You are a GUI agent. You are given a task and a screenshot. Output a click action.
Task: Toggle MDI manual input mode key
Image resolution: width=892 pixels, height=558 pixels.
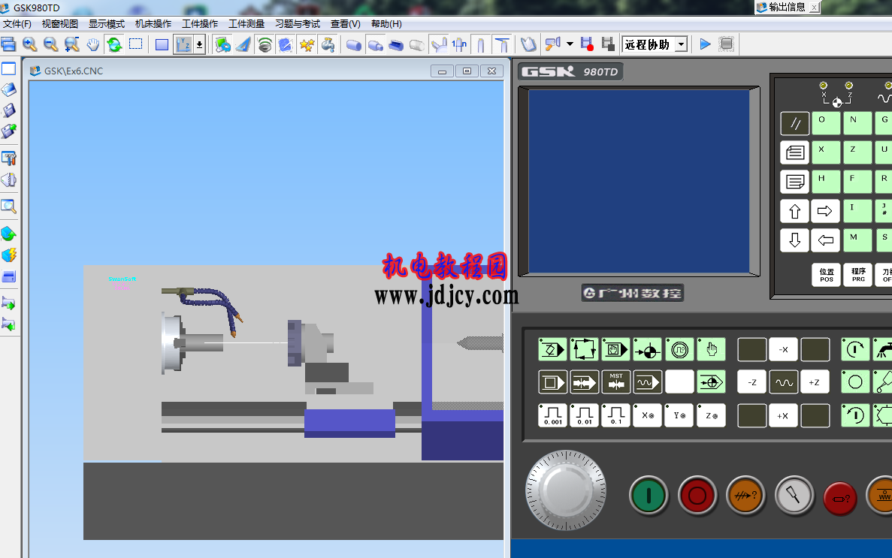click(616, 349)
